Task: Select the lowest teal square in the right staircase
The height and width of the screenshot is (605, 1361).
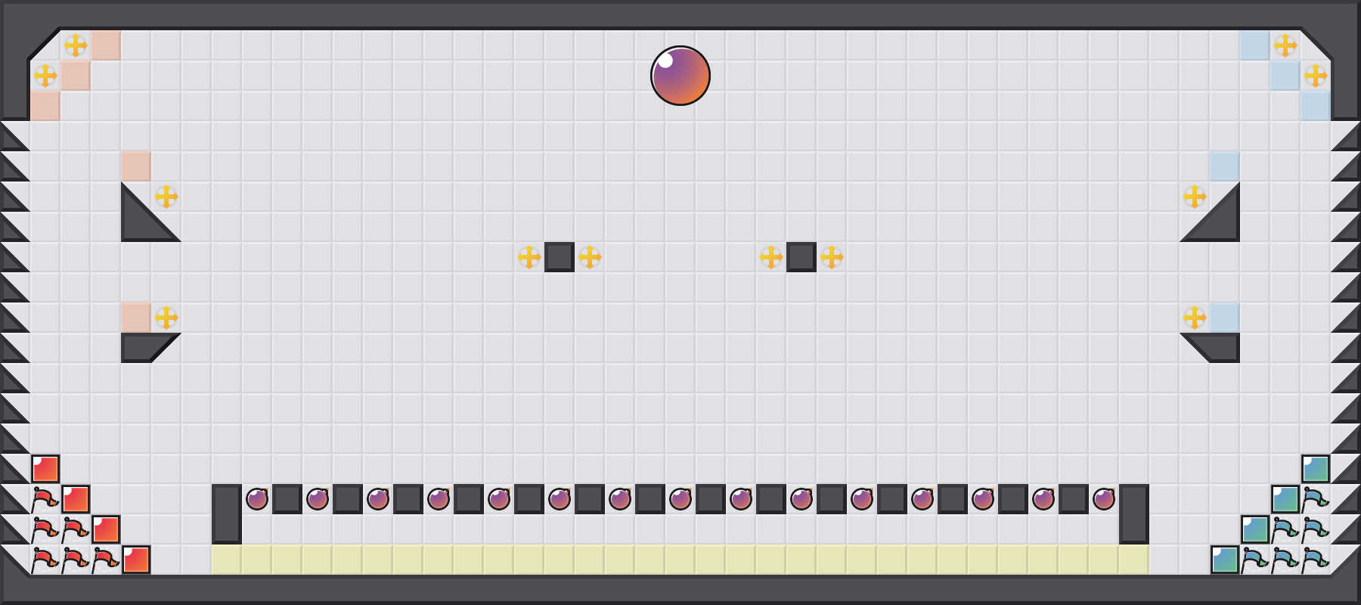Action: (1225, 560)
